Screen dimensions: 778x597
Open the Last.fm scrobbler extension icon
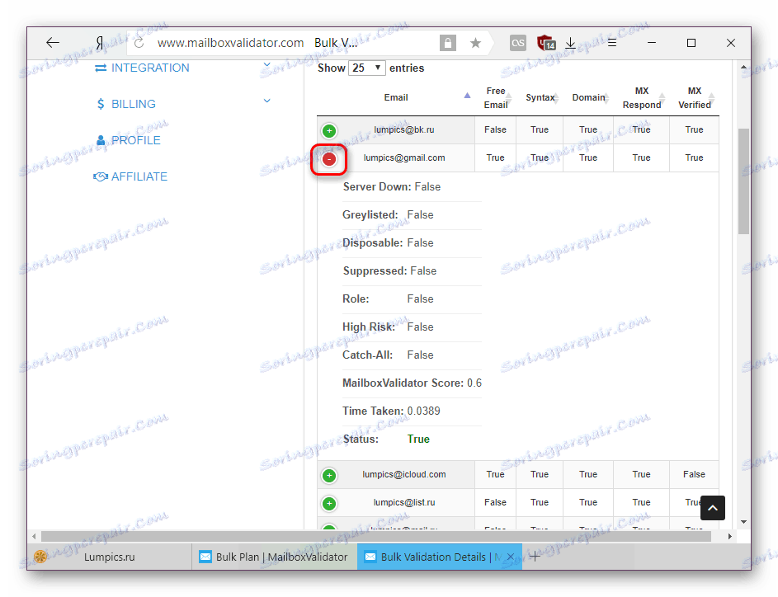tap(517, 43)
